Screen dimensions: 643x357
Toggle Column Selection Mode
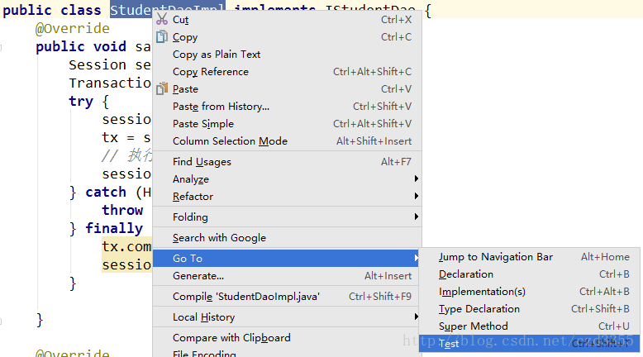pos(230,141)
